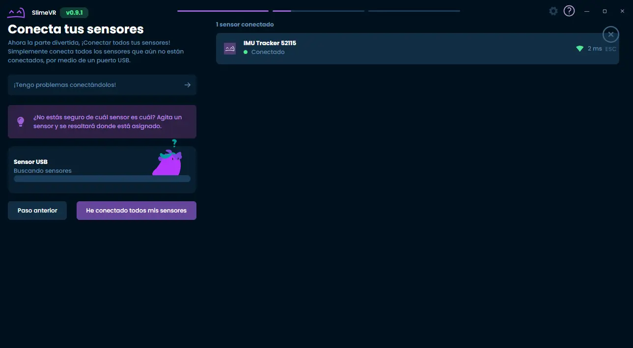
Task: Click the USB sensor search progress bar
Action: tap(102, 179)
